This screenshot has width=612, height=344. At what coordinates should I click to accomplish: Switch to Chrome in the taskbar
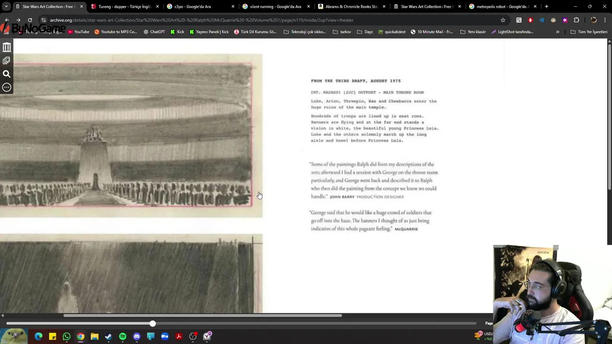click(x=80, y=337)
